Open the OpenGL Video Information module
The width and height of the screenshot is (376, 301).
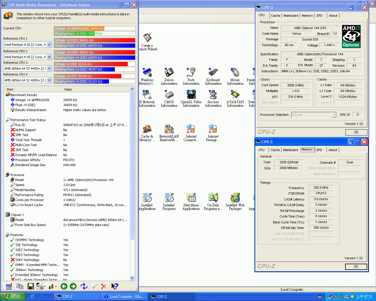191,99
